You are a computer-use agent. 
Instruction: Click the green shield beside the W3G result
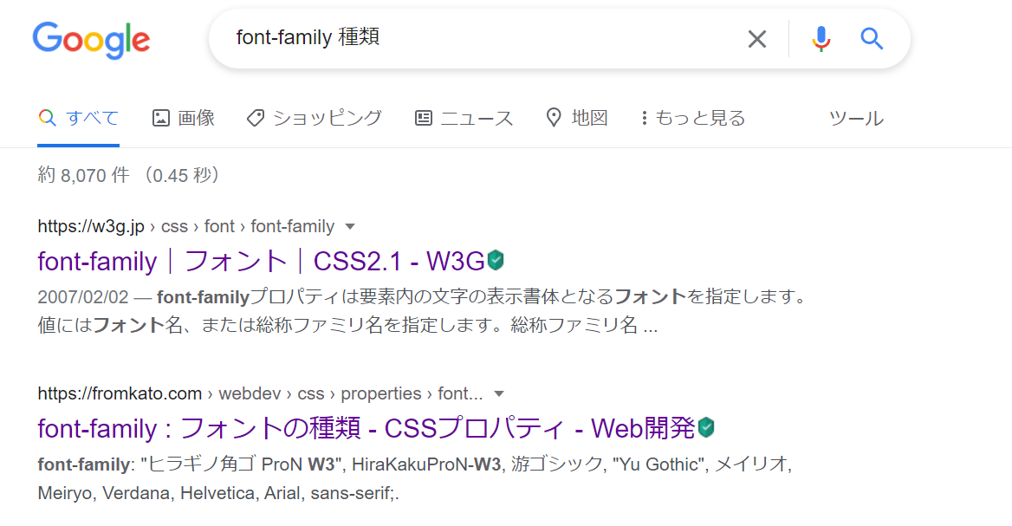coord(496,260)
